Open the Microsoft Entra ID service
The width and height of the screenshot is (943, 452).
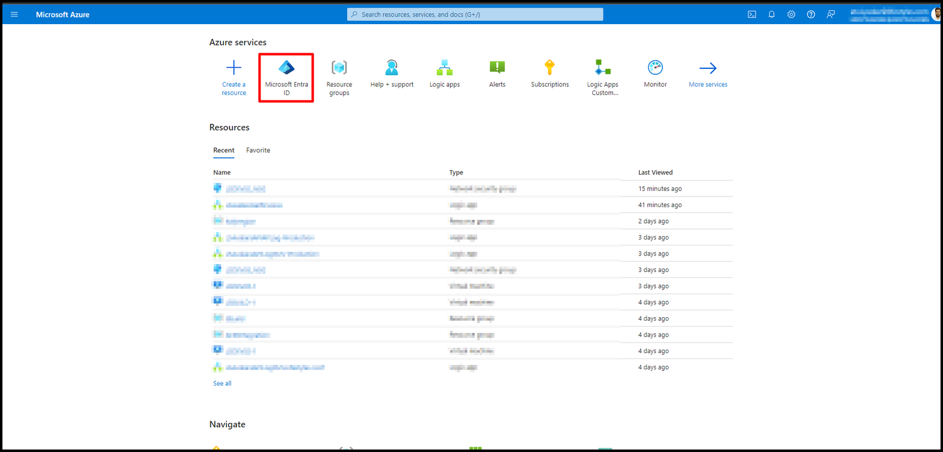click(286, 78)
